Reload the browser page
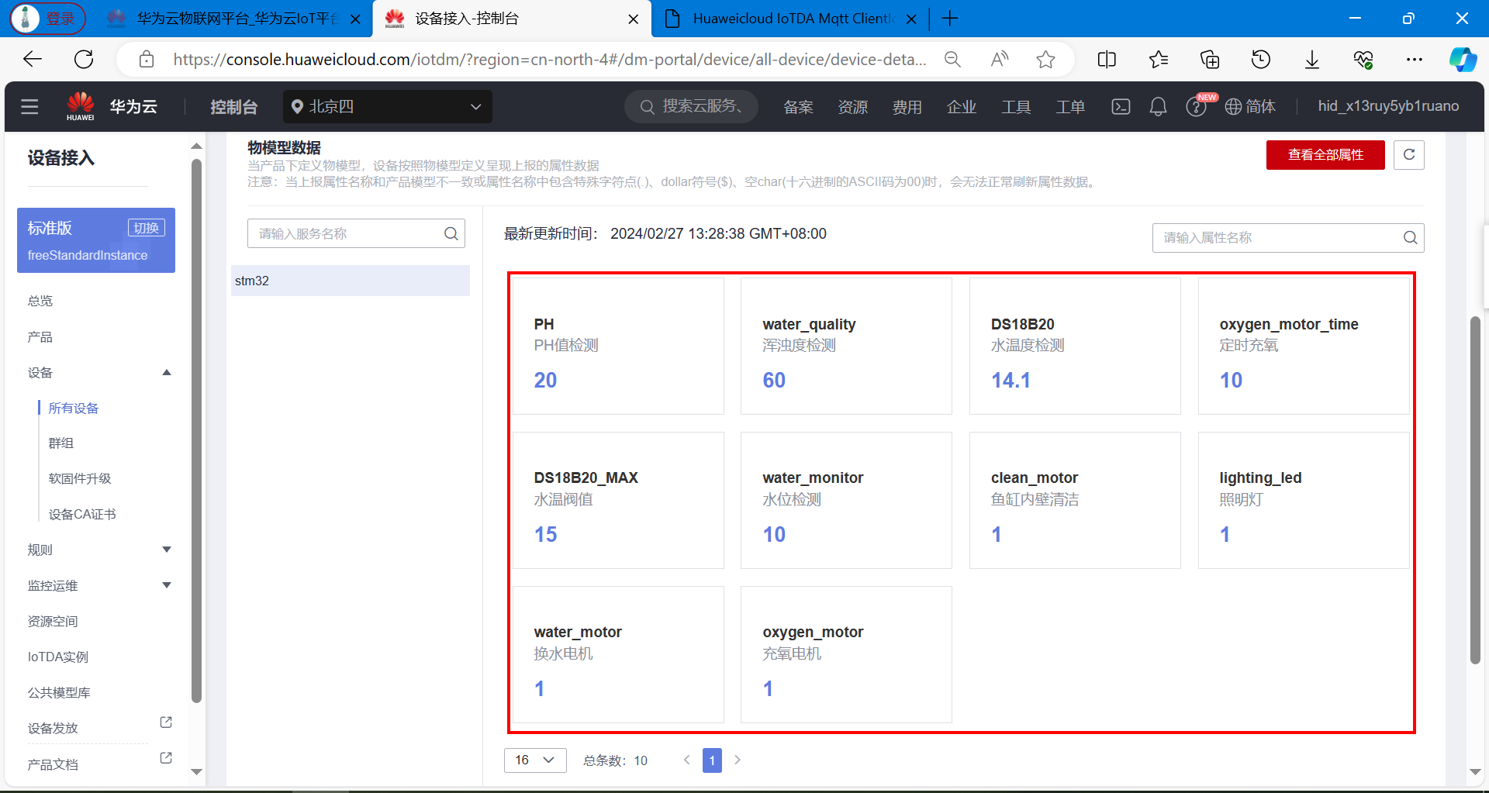Viewport: 1489px width, 793px height. coord(84,59)
